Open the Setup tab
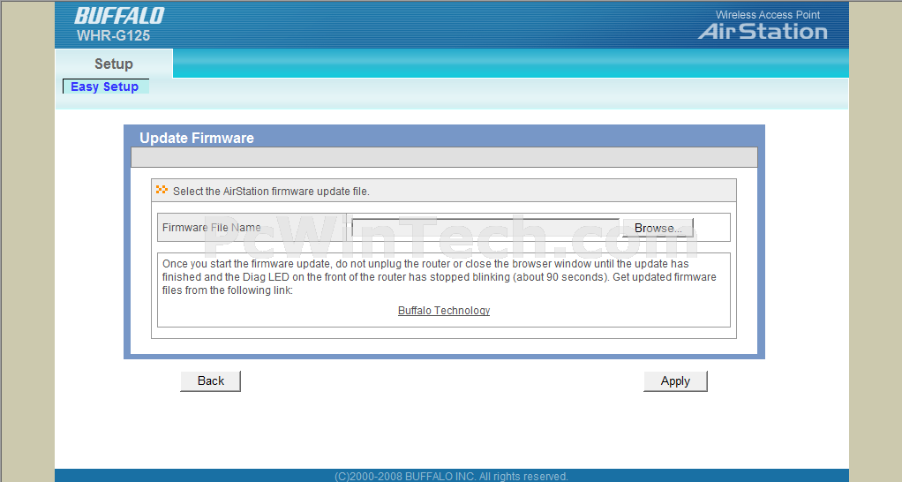902x482 pixels. (x=114, y=64)
